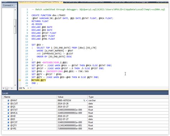Click the DECLARE @FCST FLOAT line
The image size is (170, 136).
tap(44, 33)
